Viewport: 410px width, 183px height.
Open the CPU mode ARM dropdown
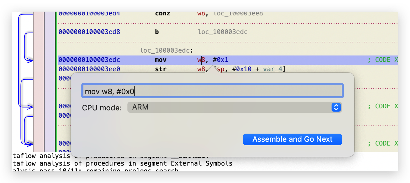tap(234, 107)
